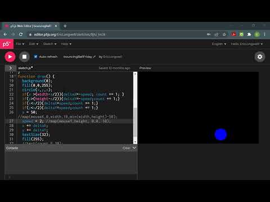Select the sketch.js file tab
The height and width of the screenshot is (202, 270).
point(25,68)
